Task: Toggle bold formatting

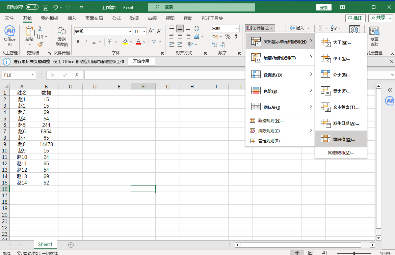Action: 78,42
